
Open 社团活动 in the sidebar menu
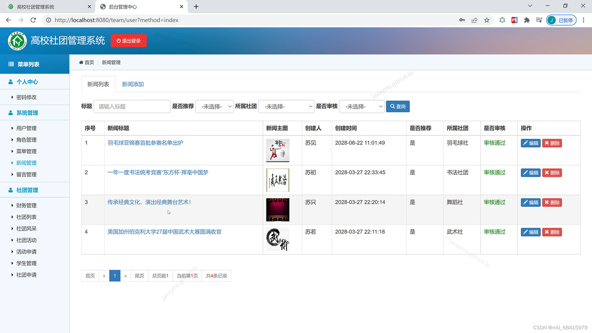[26, 240]
